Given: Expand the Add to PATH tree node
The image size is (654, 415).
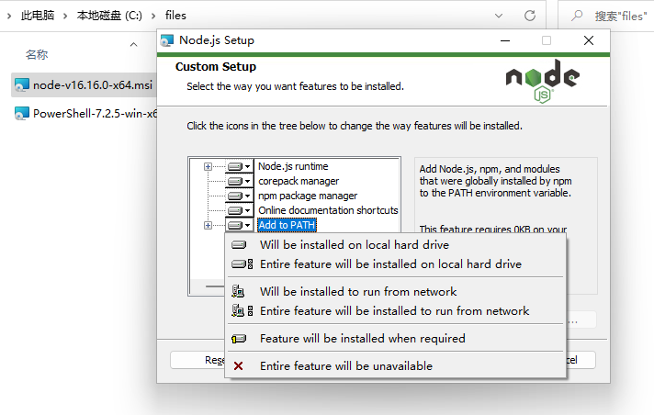Looking at the screenshot, I should (208, 225).
